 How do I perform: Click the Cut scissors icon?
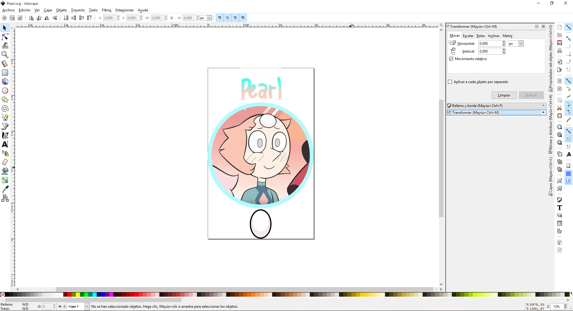click(560, 108)
